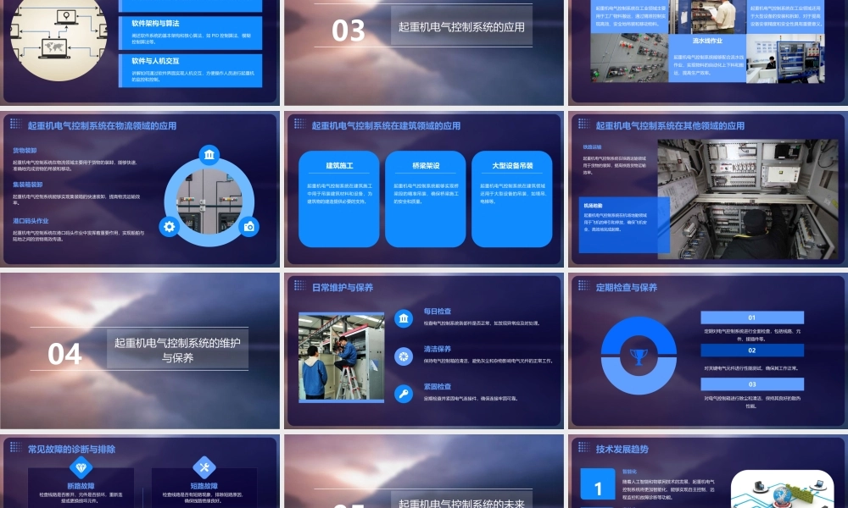Click the dot grid icon beside 日常维护与保养
The height and width of the screenshot is (508, 848).
pyautogui.click(x=299, y=285)
